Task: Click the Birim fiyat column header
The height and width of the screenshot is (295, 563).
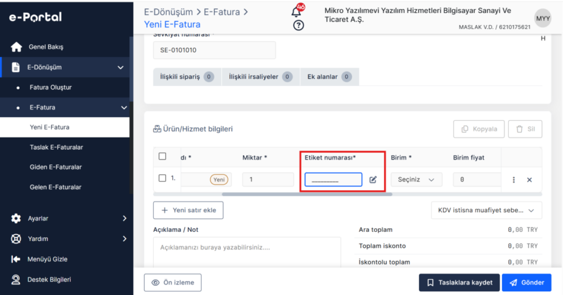Action: [x=468, y=157]
